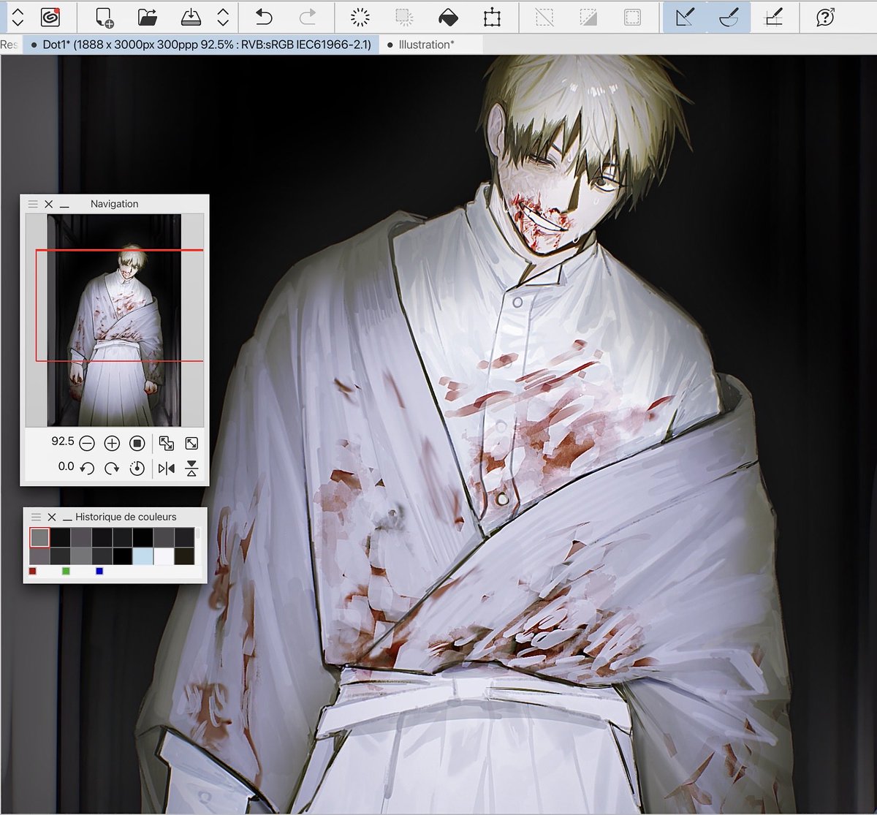Rotate canvas right in Navigator
The width and height of the screenshot is (877, 815).
pyautogui.click(x=112, y=469)
